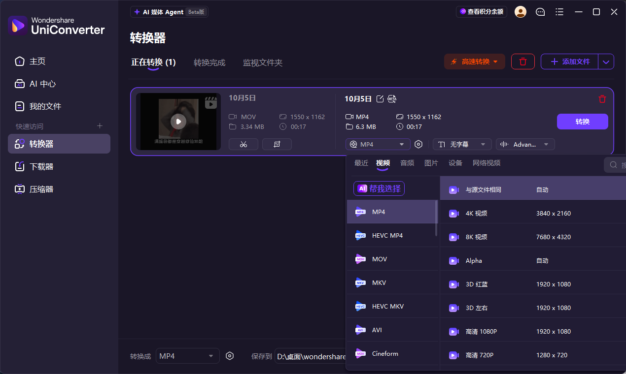Screen dimensions: 626x374
Task: Select 转换器 in sidebar
Action: point(59,144)
